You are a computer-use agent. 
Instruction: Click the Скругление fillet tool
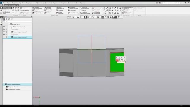click(37, 13)
